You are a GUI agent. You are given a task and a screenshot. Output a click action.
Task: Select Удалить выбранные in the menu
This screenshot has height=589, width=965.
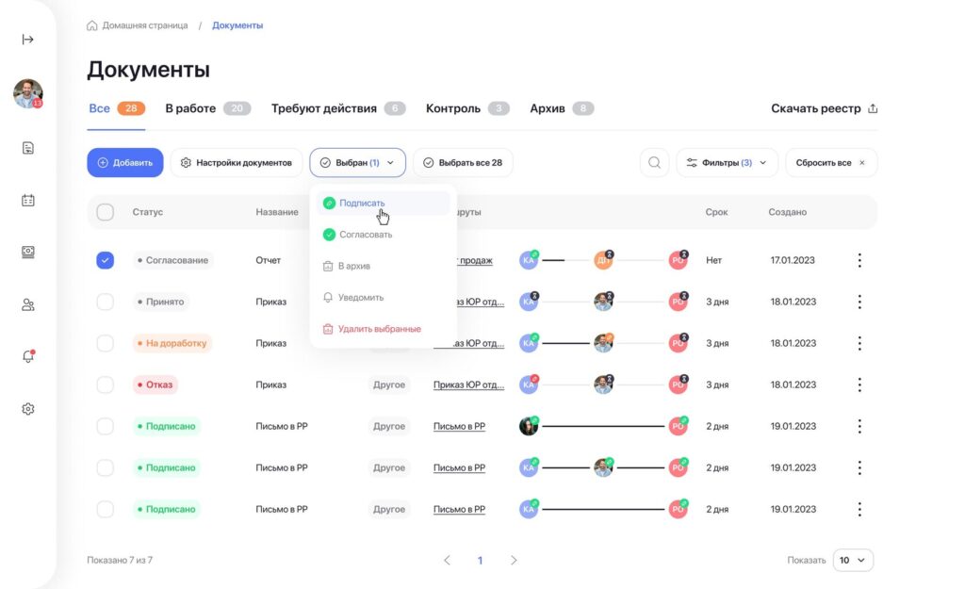(x=379, y=329)
